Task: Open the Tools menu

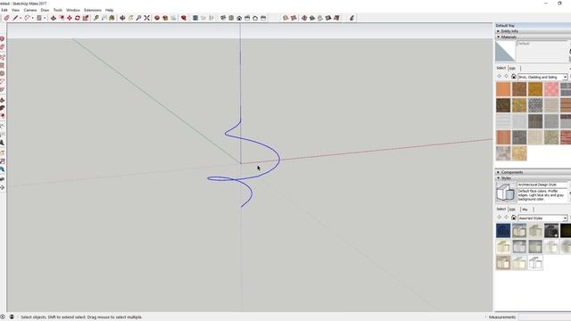Action: click(x=58, y=10)
